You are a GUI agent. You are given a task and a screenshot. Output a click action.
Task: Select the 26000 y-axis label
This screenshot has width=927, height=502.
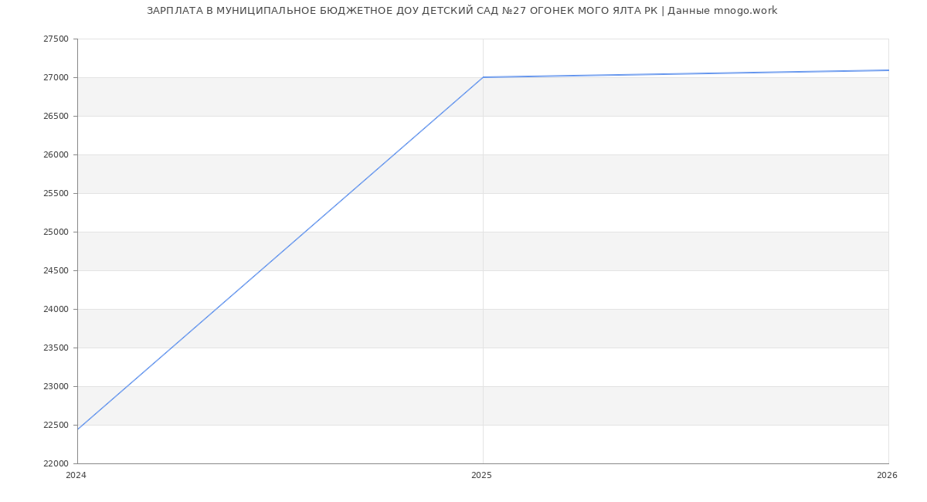tap(56, 154)
